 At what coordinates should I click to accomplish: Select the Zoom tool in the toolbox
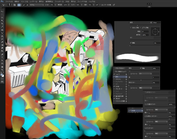2,70
